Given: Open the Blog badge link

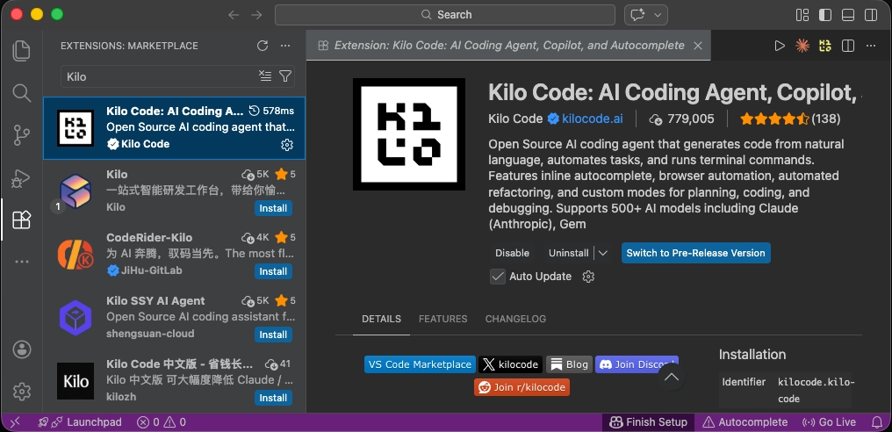Looking at the screenshot, I should coord(569,364).
